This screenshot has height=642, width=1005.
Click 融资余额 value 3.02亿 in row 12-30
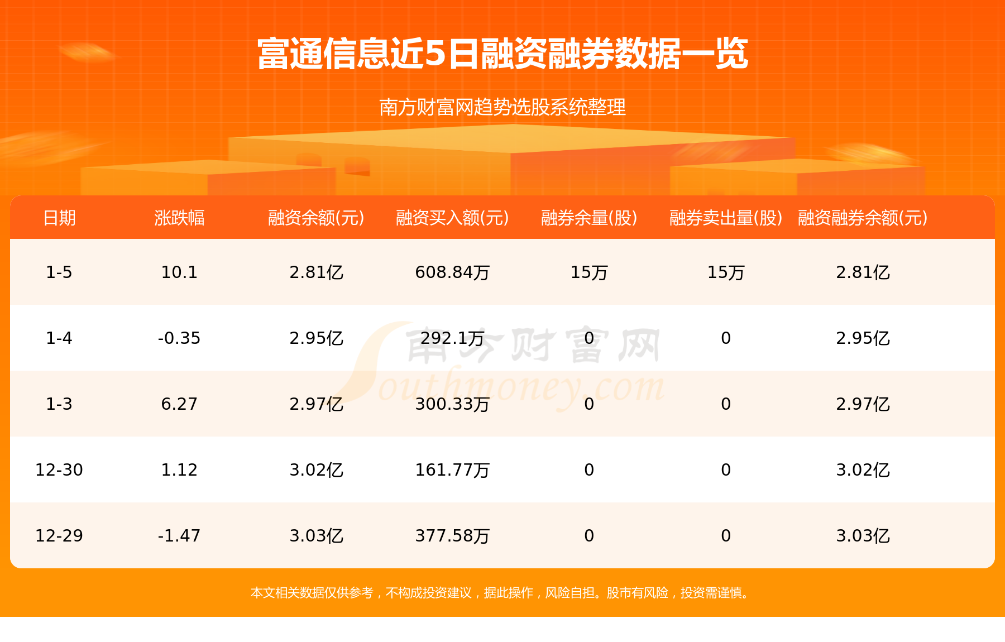pyautogui.click(x=316, y=470)
